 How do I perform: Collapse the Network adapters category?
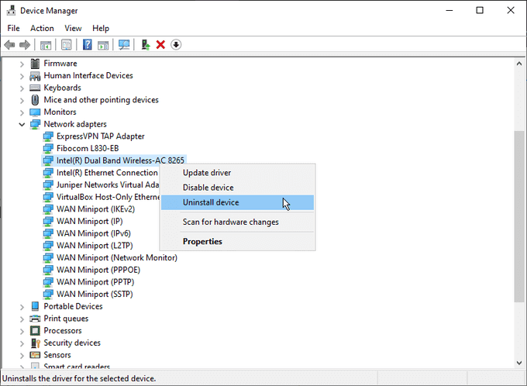click(x=22, y=124)
